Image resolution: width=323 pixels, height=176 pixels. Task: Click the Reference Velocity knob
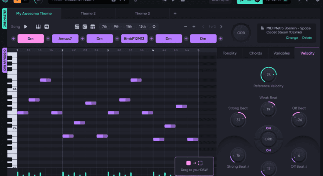[x=268, y=75]
